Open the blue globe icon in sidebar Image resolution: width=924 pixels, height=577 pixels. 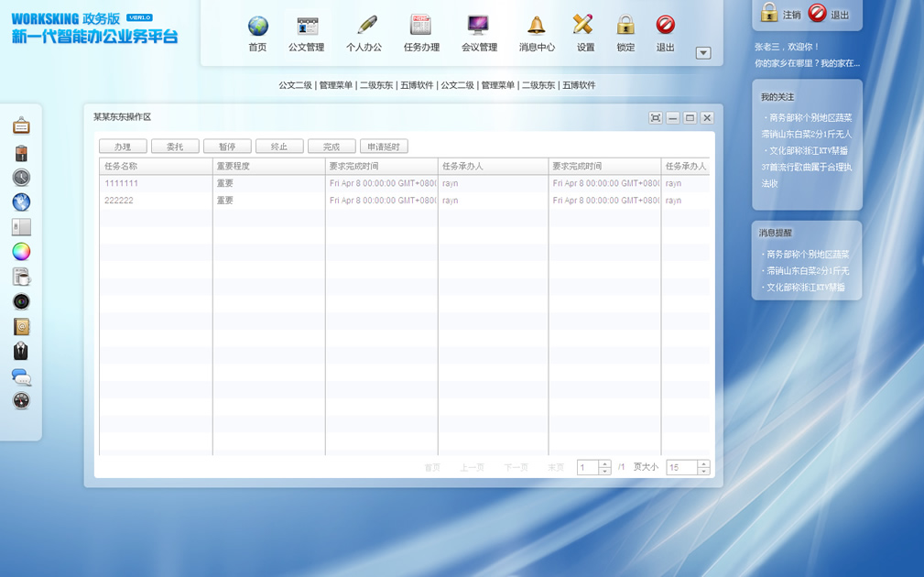coord(21,202)
